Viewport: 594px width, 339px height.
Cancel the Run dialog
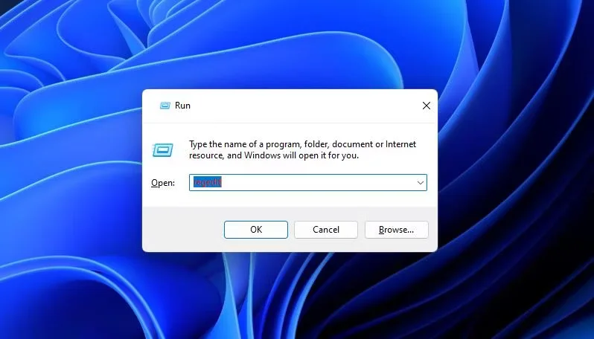[326, 230]
